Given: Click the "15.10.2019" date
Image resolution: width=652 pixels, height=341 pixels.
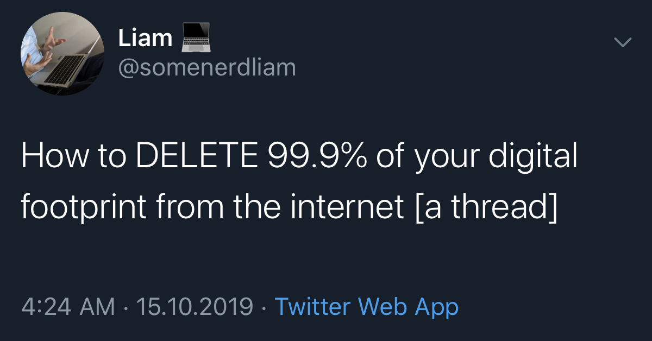Looking at the screenshot, I should 195,307.
